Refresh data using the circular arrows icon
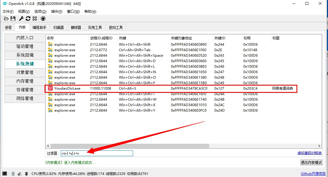 (x=28, y=18)
